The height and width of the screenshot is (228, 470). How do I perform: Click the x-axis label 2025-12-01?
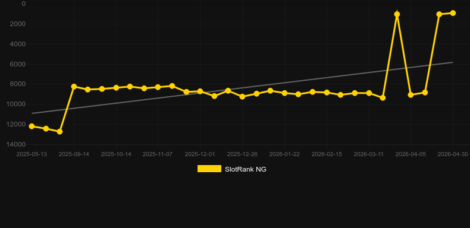click(200, 154)
